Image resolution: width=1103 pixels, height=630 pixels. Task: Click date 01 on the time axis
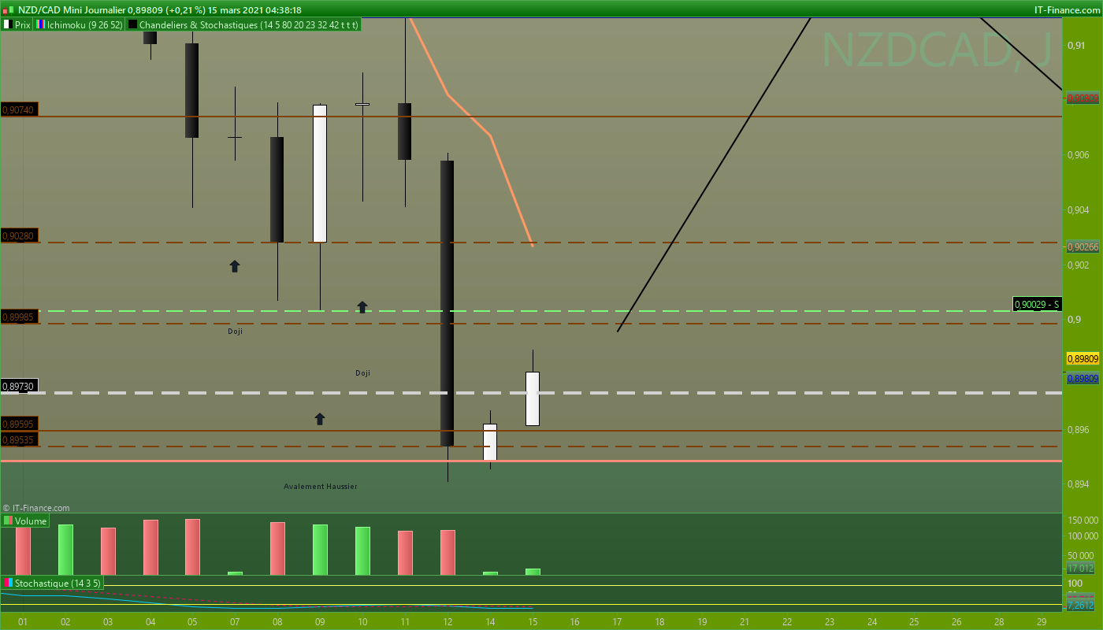click(23, 621)
